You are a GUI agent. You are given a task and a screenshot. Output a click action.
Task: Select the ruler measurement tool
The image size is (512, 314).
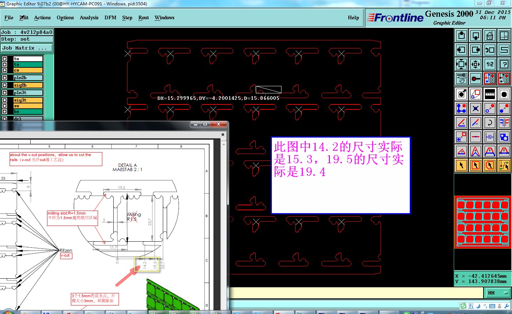coord(490,94)
